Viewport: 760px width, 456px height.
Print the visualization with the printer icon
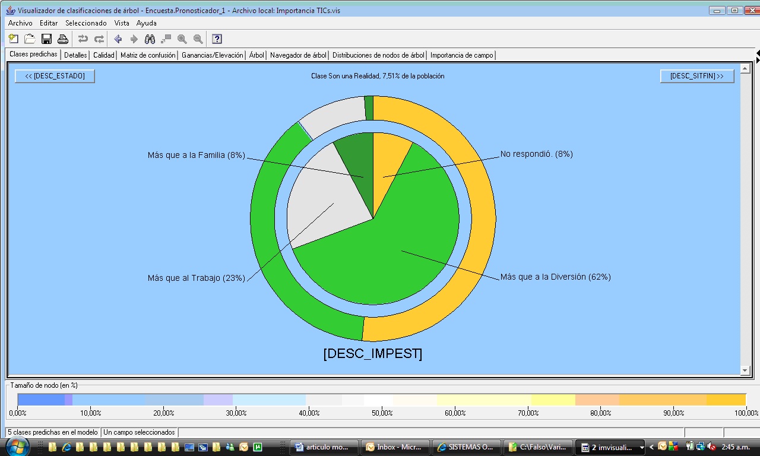[62, 39]
